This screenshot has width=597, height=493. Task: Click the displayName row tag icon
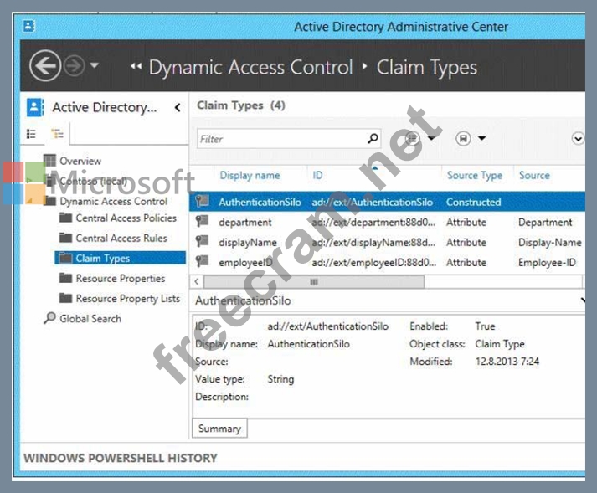202,241
